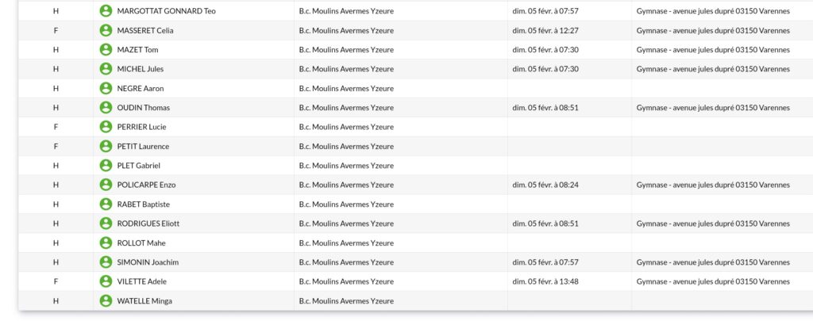Select the club cell in the WATELLE Minga row
This screenshot has width=813, height=321.
point(346,301)
